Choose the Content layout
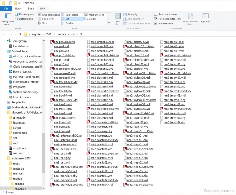The image size is (236, 195). click(x=68, y=23)
